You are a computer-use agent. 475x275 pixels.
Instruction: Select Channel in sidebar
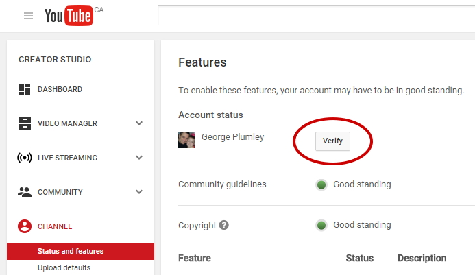[55, 226]
